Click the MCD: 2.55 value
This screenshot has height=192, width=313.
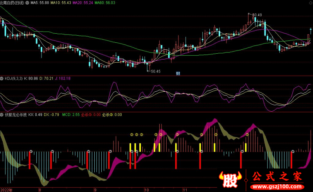[x=71, y=115]
